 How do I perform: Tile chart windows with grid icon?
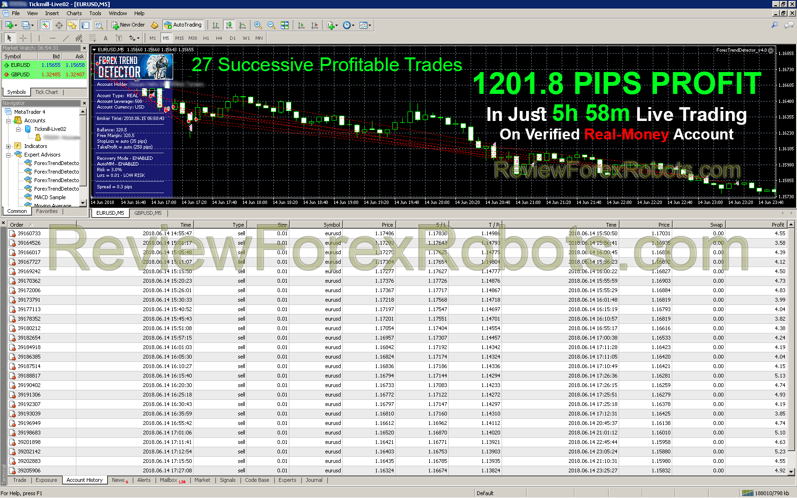point(285,25)
